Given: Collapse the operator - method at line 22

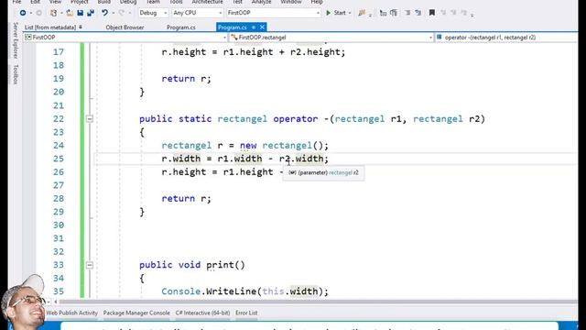Looking at the screenshot, I should click(x=90, y=119).
